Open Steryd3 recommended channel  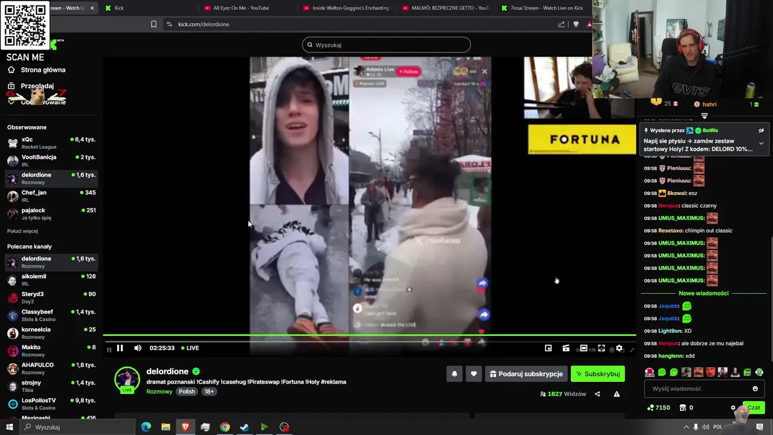(x=51, y=297)
